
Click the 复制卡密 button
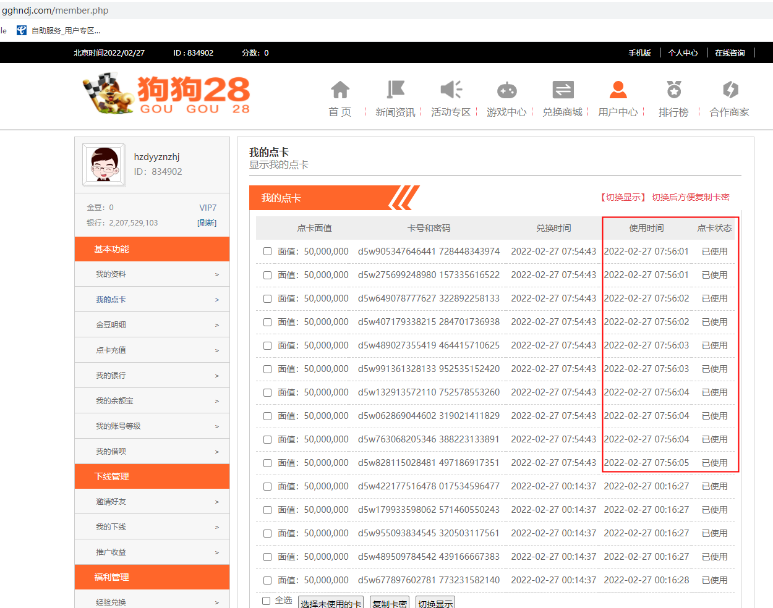390,603
